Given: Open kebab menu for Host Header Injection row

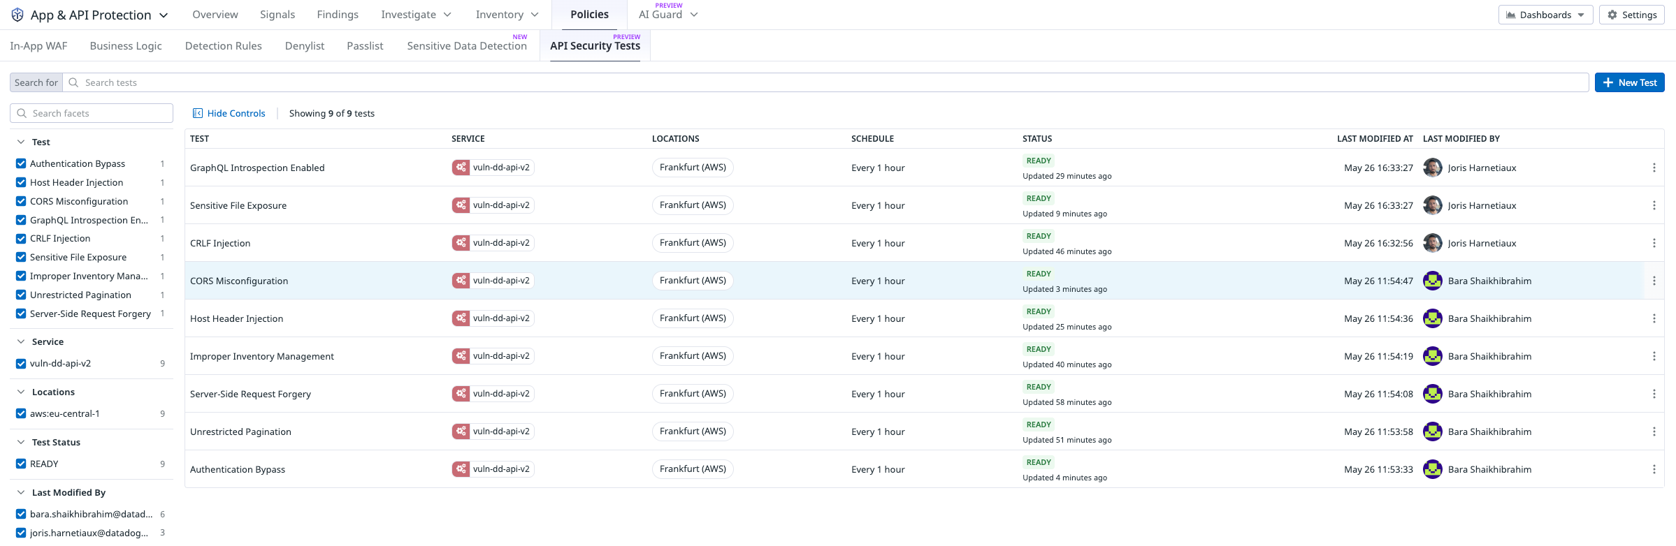Looking at the screenshot, I should click(1654, 318).
